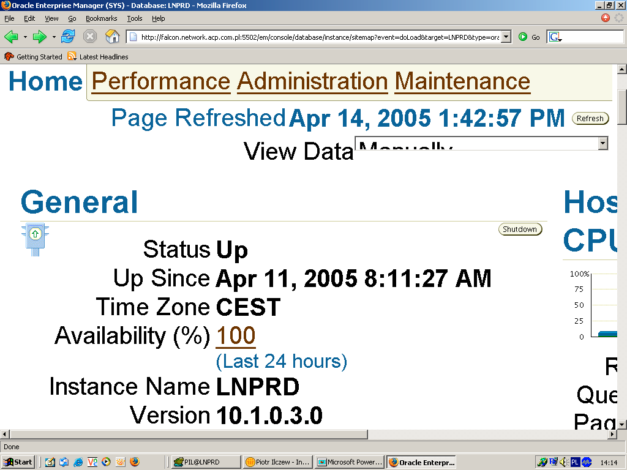The height and width of the screenshot is (470, 627).
Task: Click the (Last 24 hours) text
Action: click(x=282, y=361)
